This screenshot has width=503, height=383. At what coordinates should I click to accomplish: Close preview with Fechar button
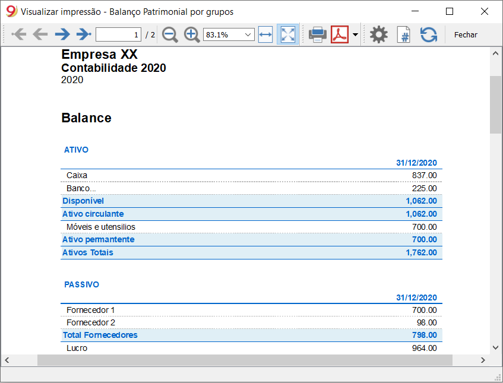coord(466,34)
